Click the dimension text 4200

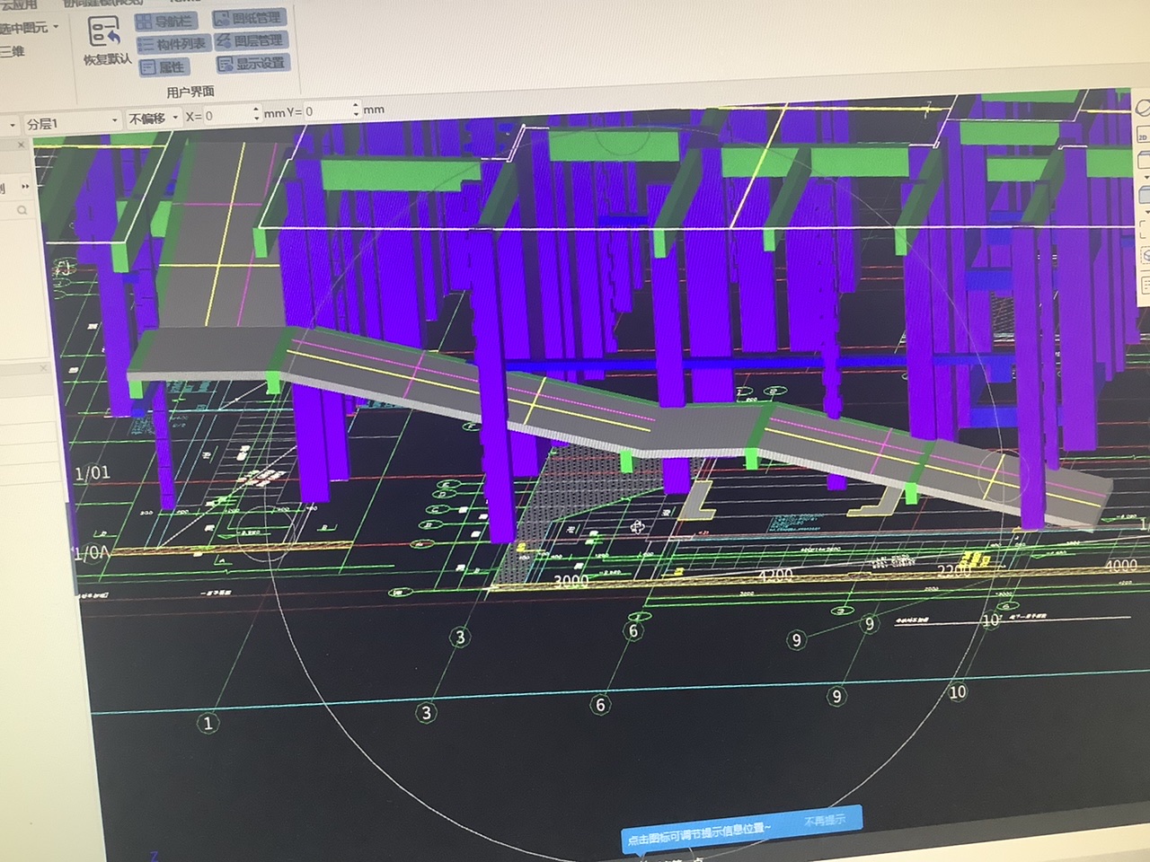click(776, 575)
